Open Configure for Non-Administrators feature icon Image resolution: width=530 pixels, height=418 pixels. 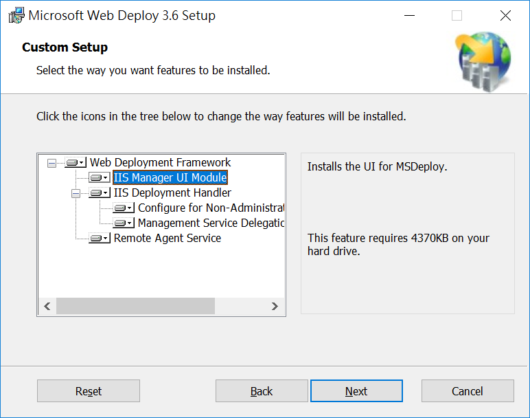tap(124, 208)
